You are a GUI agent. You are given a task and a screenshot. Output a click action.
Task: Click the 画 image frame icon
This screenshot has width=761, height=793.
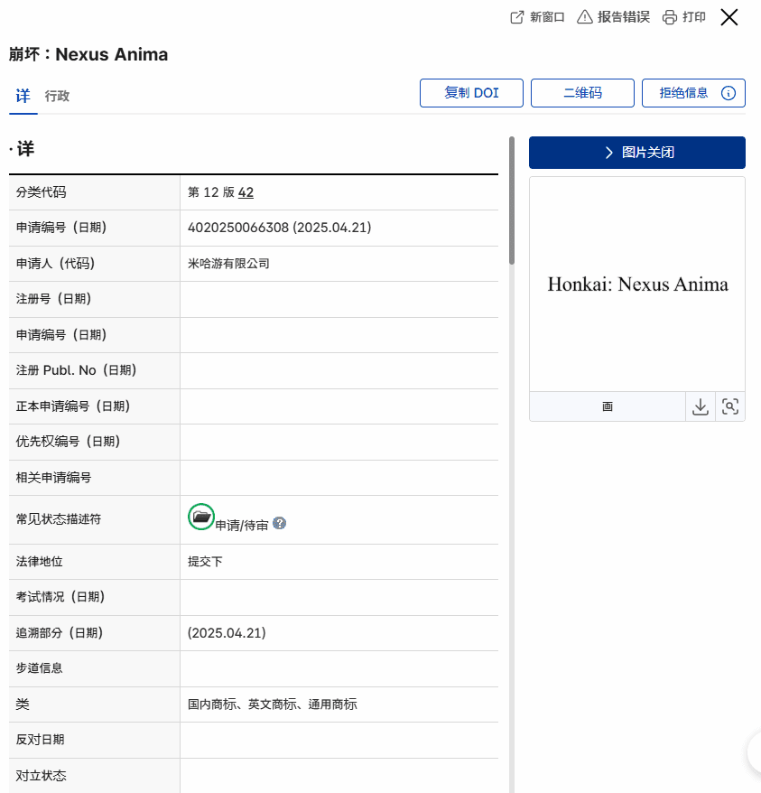(607, 406)
